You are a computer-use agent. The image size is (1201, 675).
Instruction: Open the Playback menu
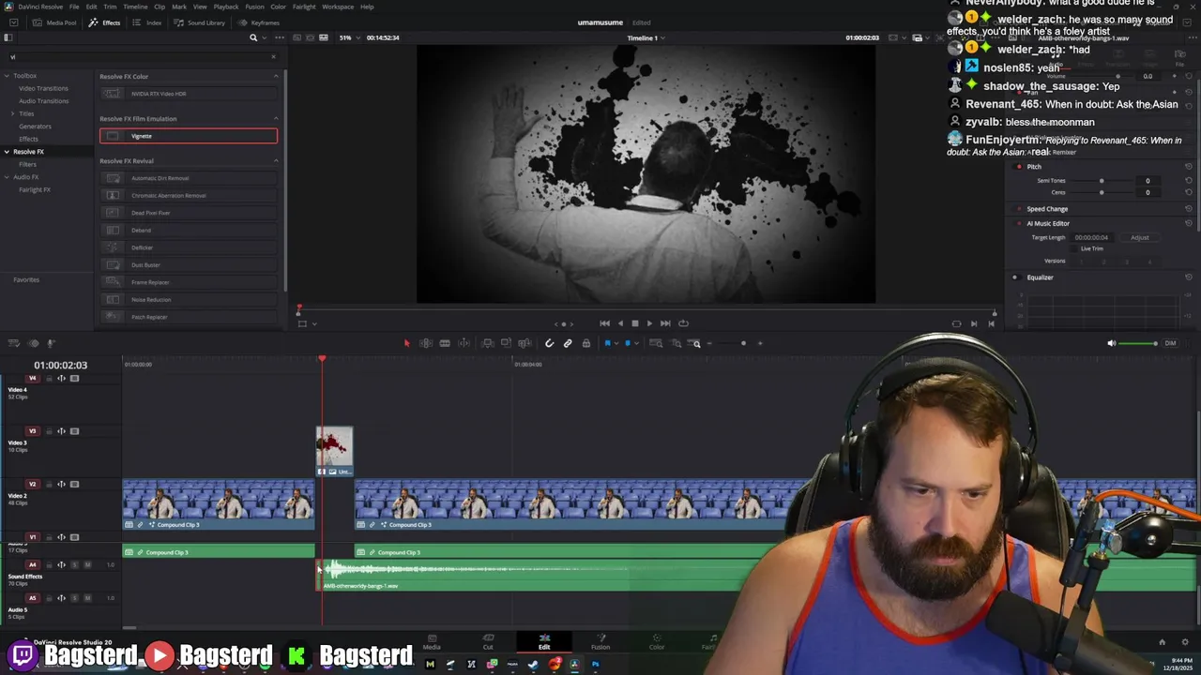226,7
